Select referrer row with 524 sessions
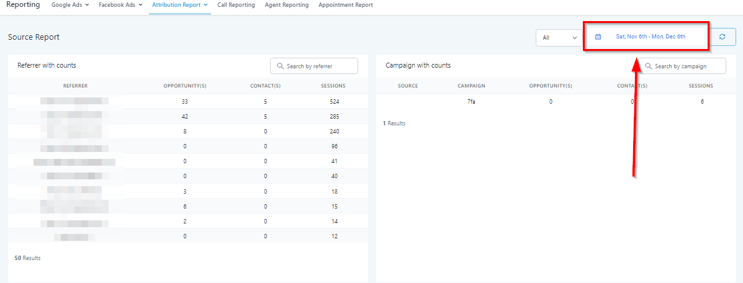The height and width of the screenshot is (283, 743). click(x=186, y=102)
